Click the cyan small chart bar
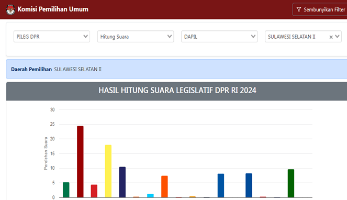The height and width of the screenshot is (200, 347). tap(151, 196)
